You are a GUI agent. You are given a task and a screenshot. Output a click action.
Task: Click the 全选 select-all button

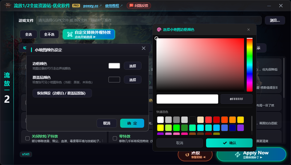pyautogui.click(x=29, y=34)
